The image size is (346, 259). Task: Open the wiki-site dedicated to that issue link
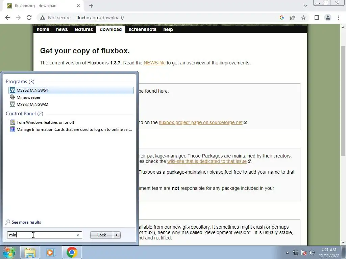click(x=207, y=161)
